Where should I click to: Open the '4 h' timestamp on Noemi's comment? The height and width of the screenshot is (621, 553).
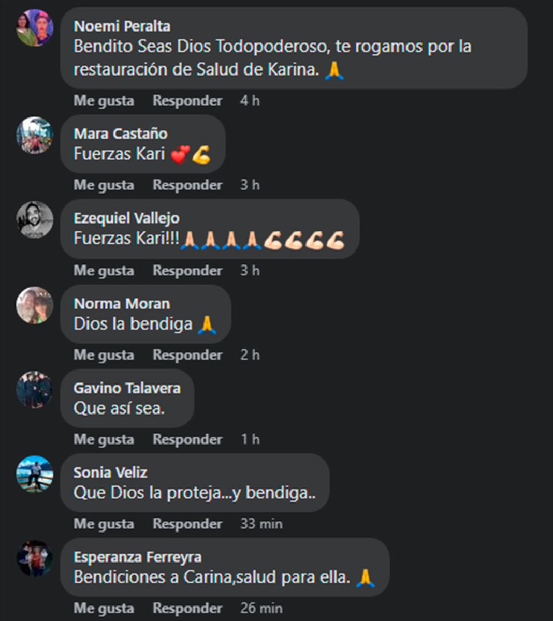(250, 100)
